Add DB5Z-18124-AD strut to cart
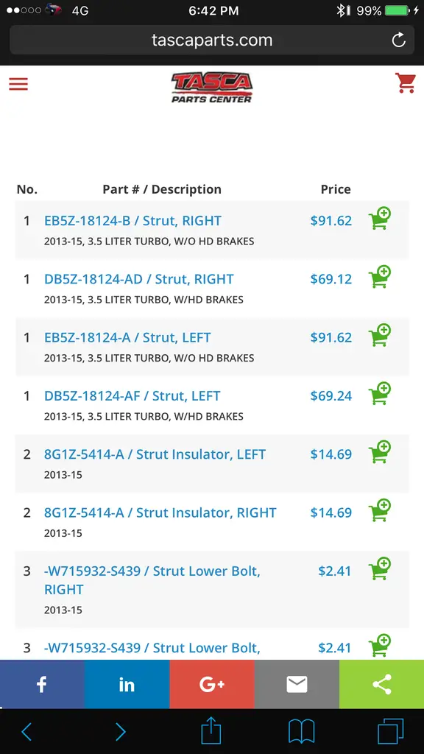The height and width of the screenshot is (754, 424). pyautogui.click(x=380, y=277)
